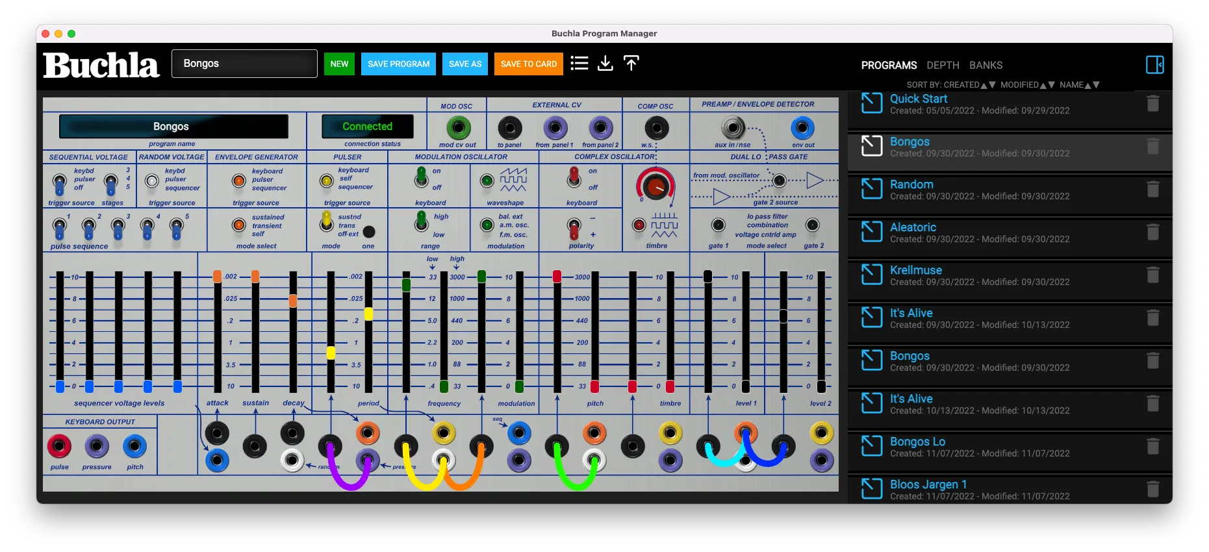Toggle pulse sequence switch number 1
The image size is (1209, 552).
pos(59,229)
